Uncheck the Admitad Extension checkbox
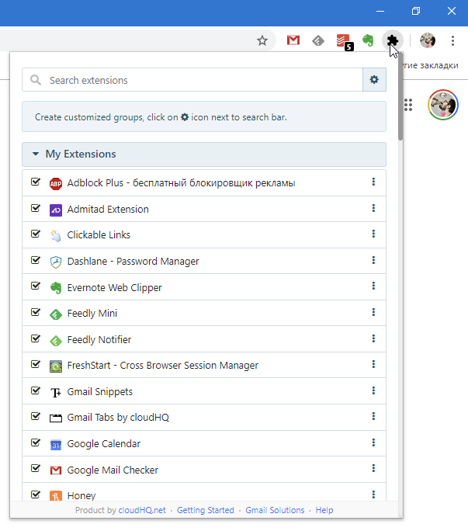 tap(36, 207)
